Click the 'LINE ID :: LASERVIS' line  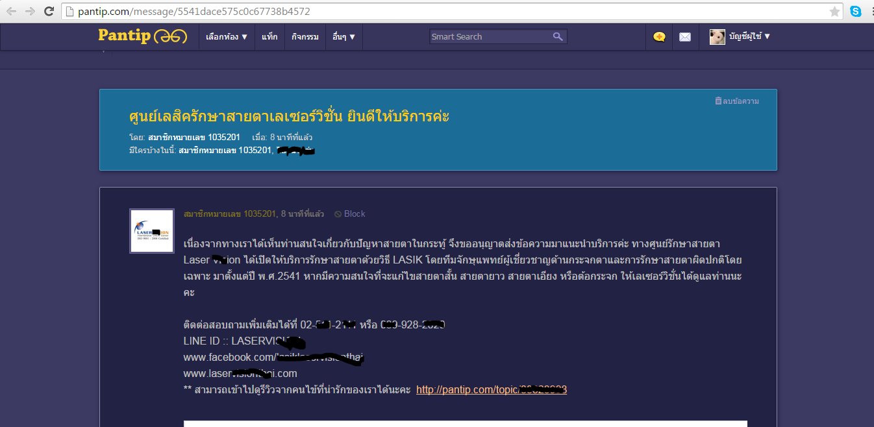coord(244,340)
